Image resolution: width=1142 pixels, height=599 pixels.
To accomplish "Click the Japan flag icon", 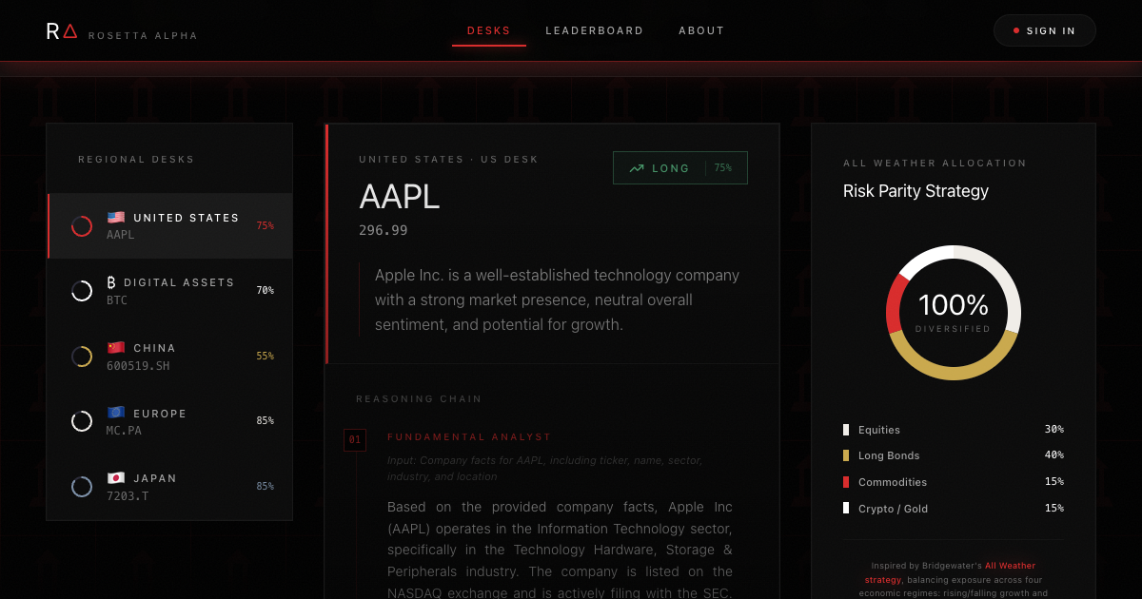I will [x=115, y=478].
